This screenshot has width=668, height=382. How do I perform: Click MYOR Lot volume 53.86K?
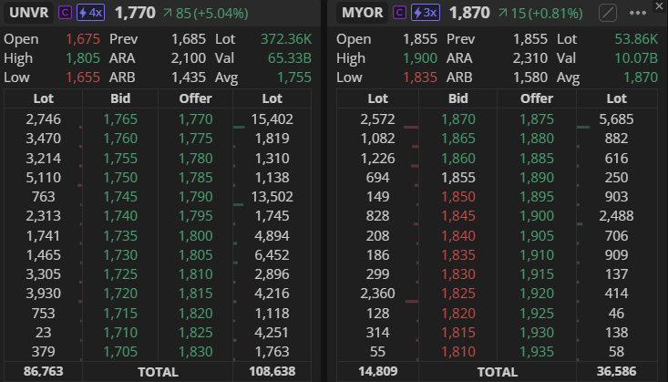[x=636, y=39]
